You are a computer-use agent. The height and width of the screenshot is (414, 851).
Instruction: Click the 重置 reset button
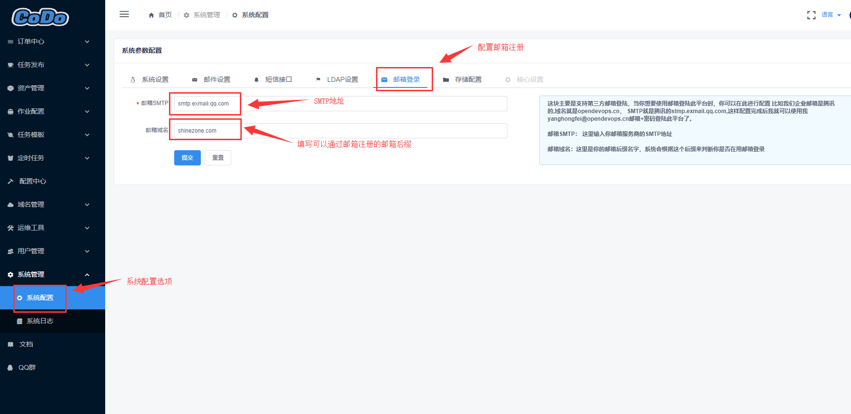point(218,158)
